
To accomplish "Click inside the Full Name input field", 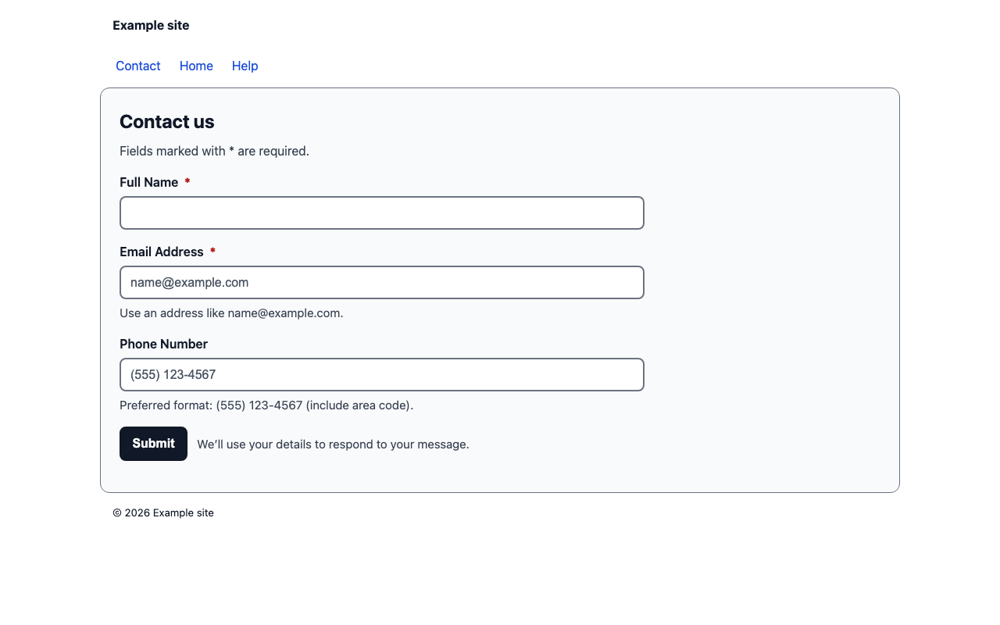I will (x=381, y=212).
